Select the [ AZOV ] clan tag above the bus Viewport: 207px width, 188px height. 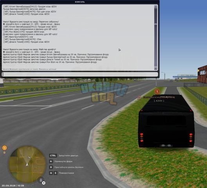click(159, 101)
